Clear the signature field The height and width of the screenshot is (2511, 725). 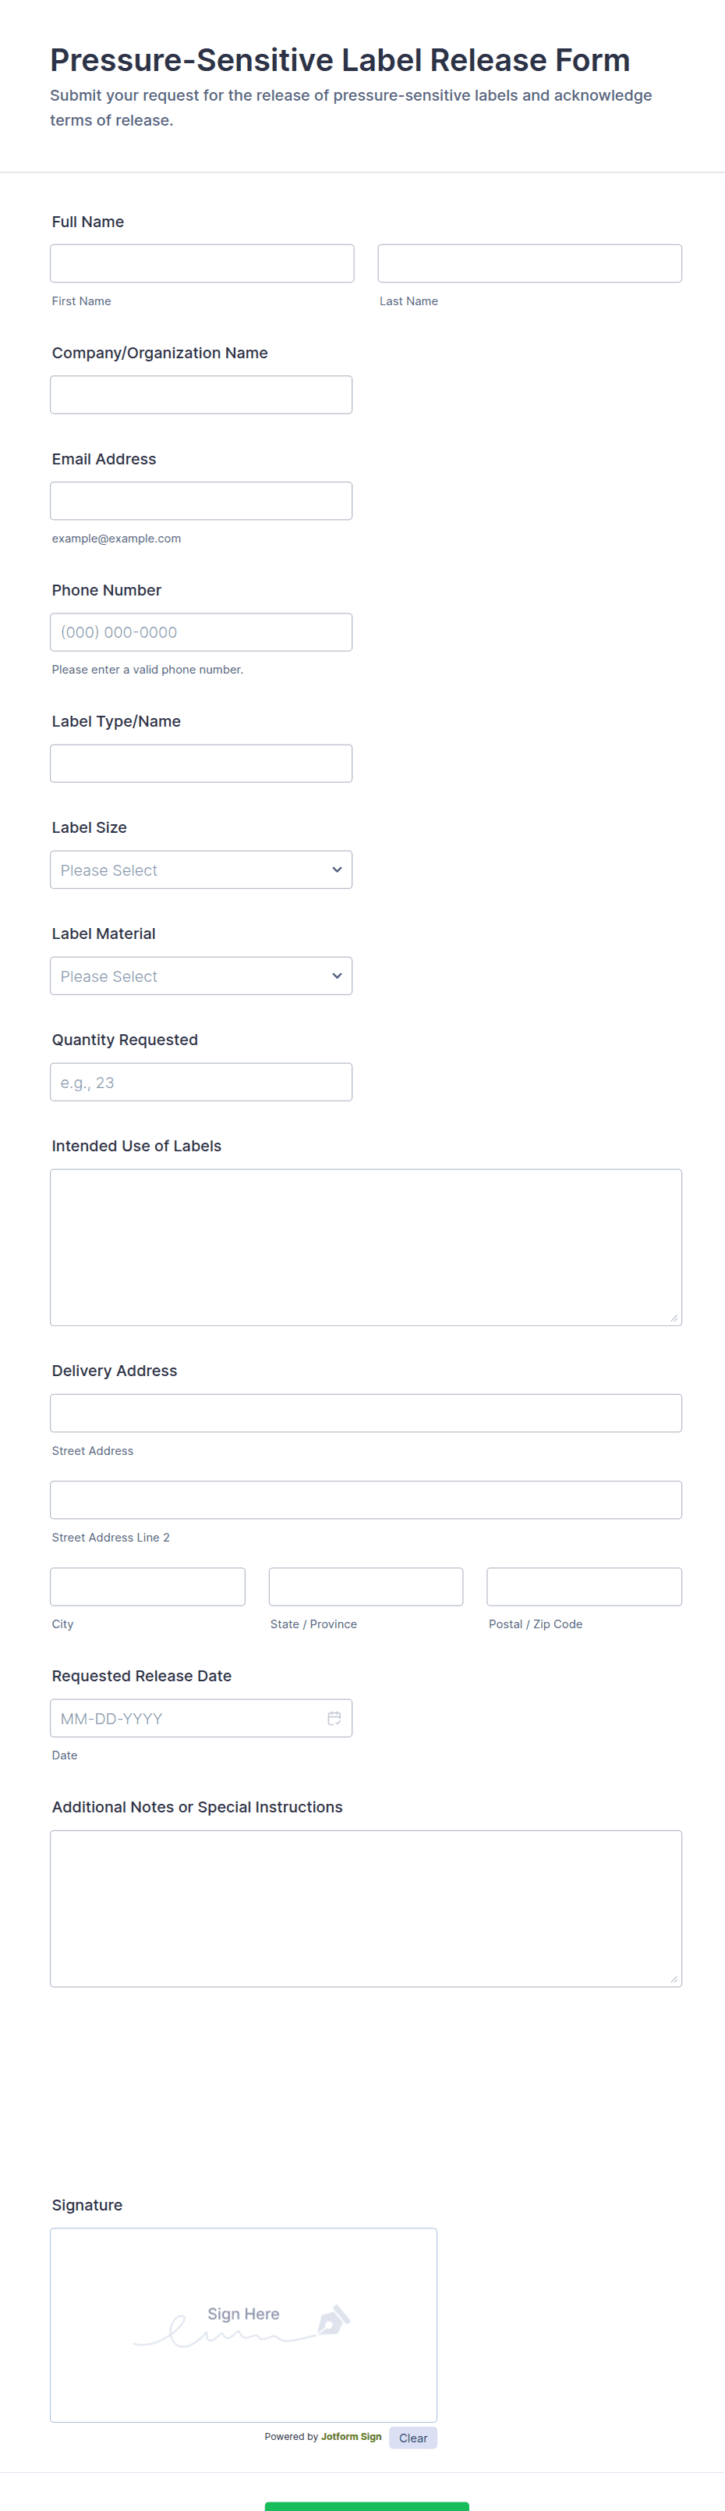click(x=412, y=2437)
